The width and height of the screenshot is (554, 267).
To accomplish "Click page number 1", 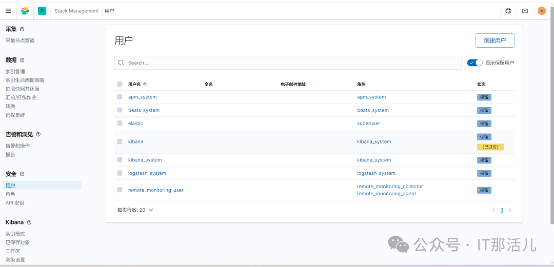I will coord(502,210).
